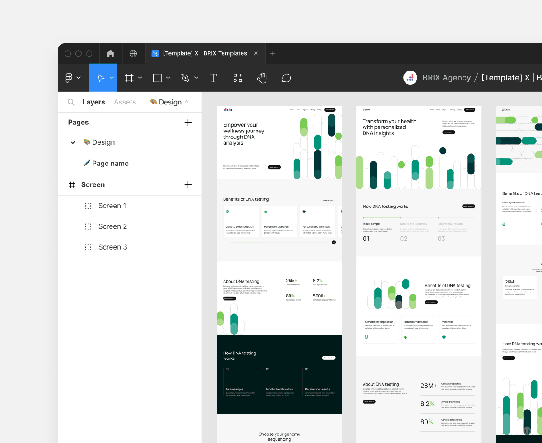Open the Frame tool dropdown chevron
This screenshot has height=443, width=542.
[x=140, y=77]
